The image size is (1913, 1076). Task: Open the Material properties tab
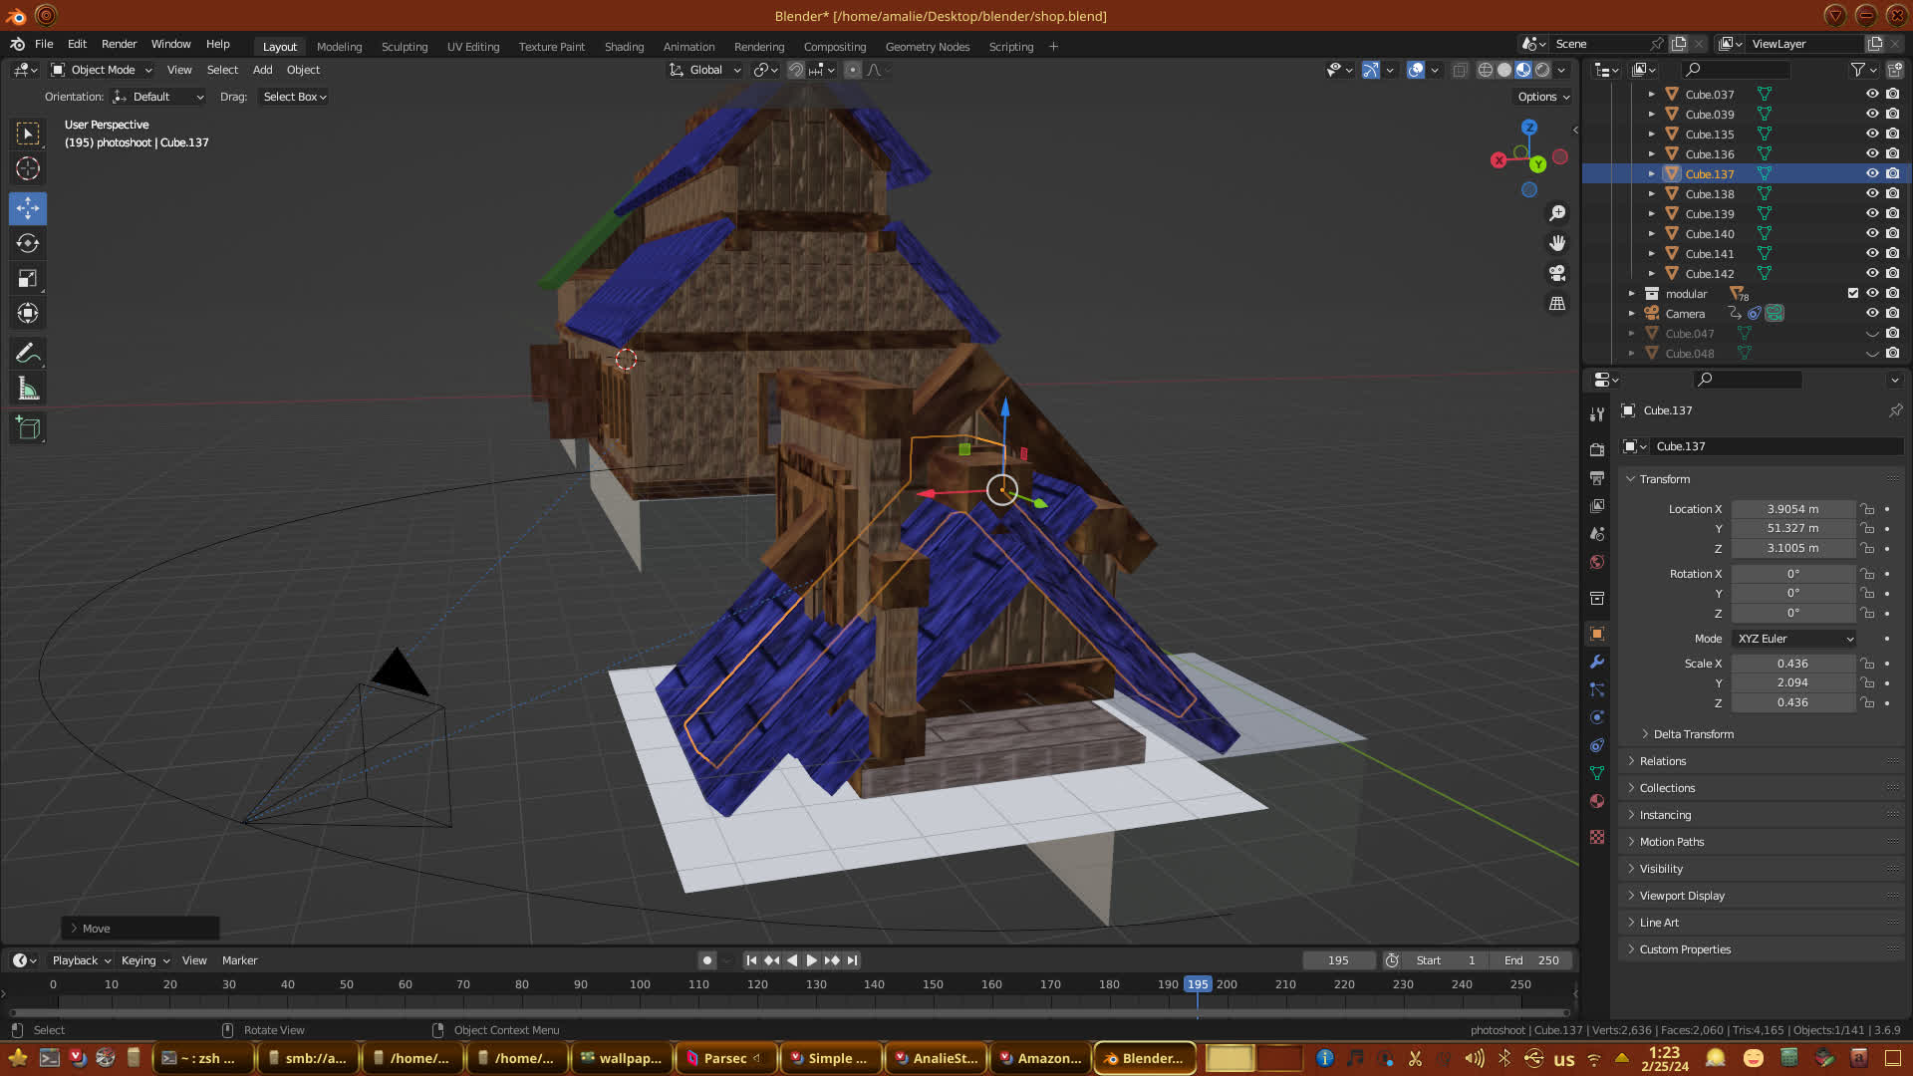(x=1597, y=802)
